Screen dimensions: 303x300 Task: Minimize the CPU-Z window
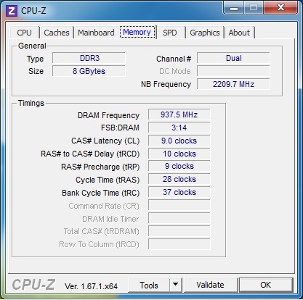pyautogui.click(x=233, y=8)
